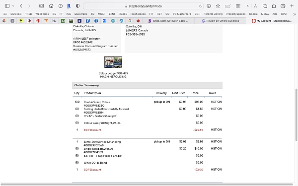The image size is (298, 186).
Task: Select the pinned tab with yellow download icon
Action: tap(21, 21)
